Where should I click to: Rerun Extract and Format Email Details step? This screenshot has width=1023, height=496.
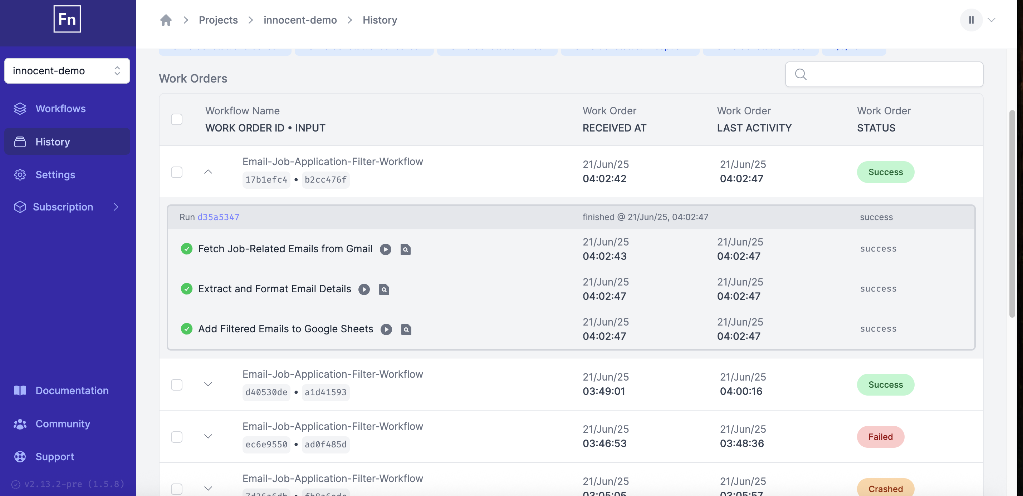(364, 289)
